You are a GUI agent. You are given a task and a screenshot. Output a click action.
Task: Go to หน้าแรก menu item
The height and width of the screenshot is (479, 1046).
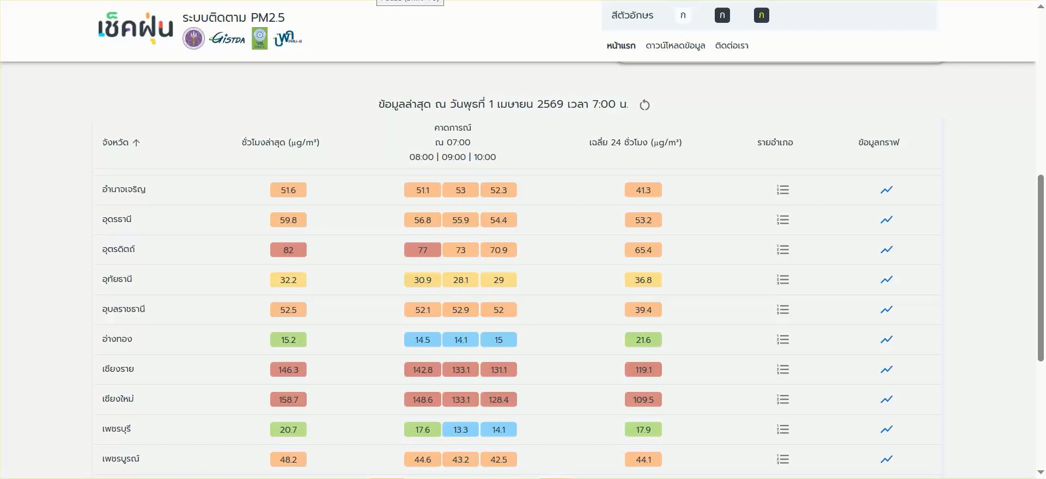[x=621, y=46]
